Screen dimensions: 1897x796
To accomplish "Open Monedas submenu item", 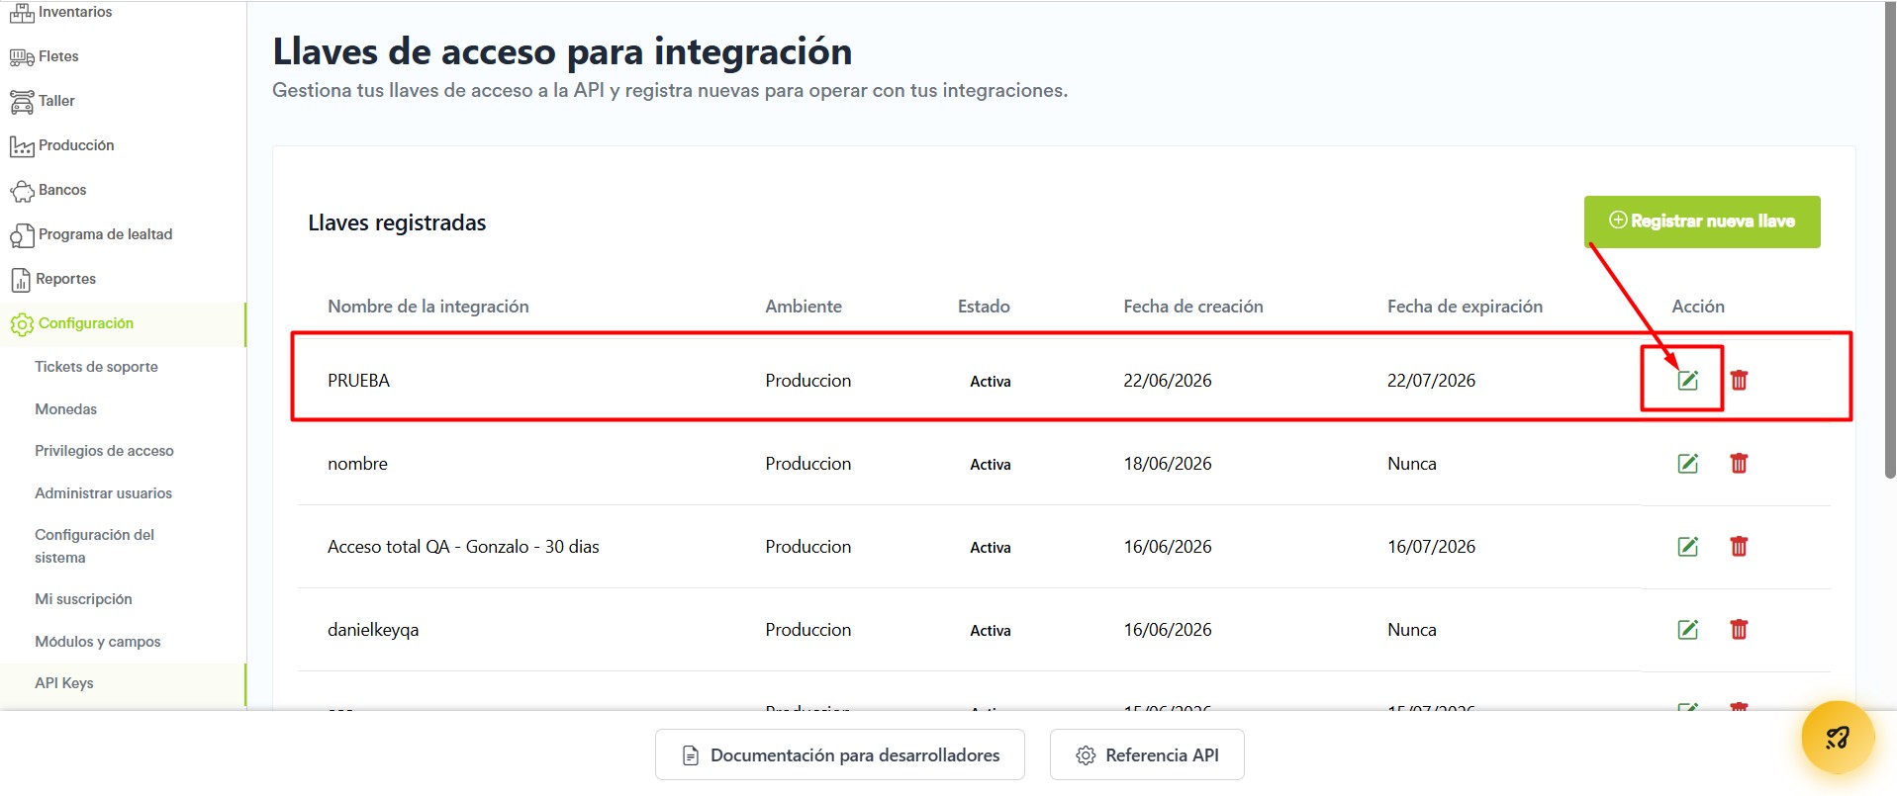I will tap(65, 409).
